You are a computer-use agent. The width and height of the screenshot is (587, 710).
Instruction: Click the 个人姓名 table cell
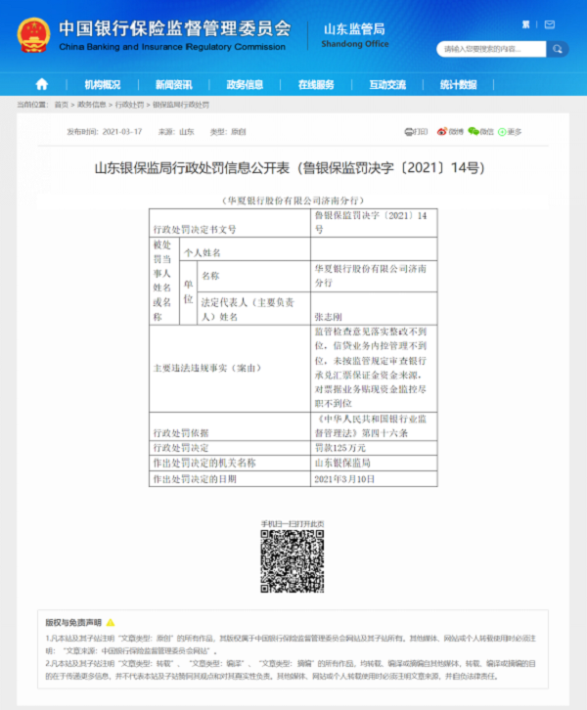point(245,249)
